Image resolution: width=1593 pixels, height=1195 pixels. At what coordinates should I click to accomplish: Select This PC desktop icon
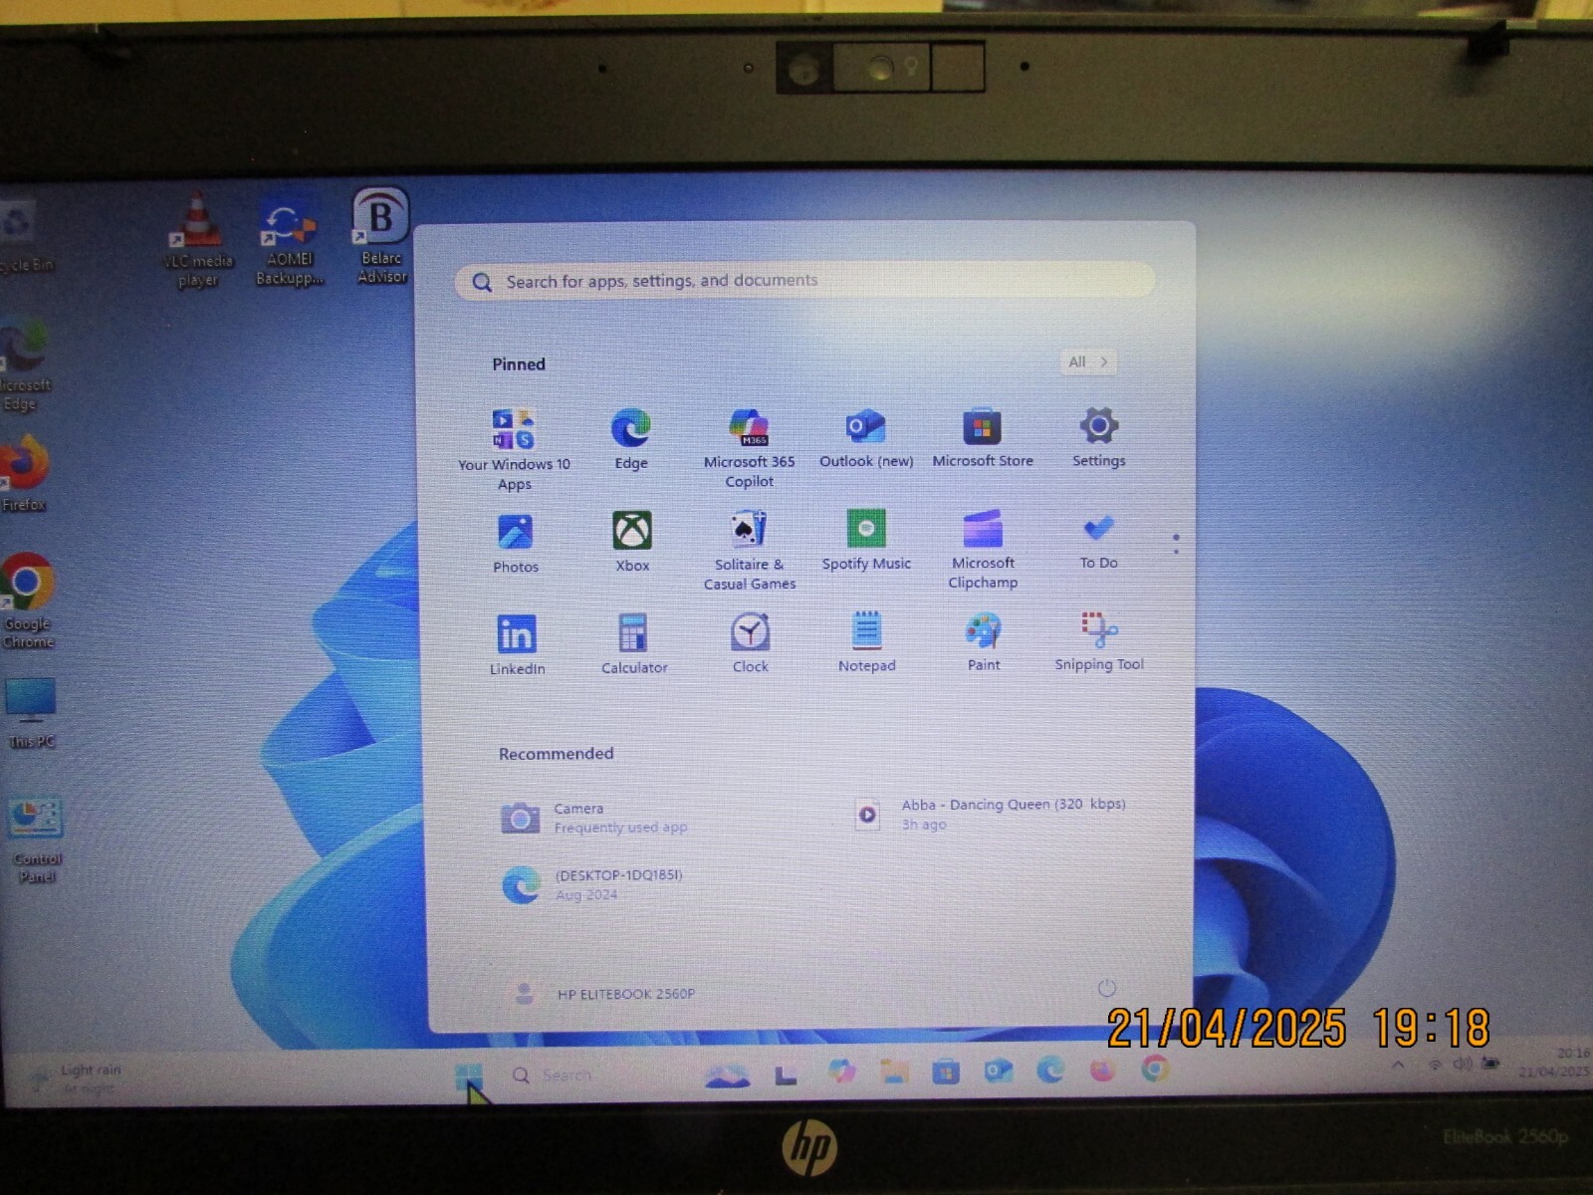coord(31,713)
